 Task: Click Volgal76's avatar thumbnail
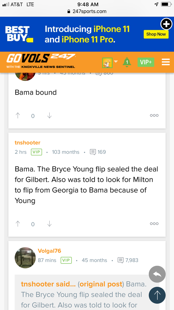(x=25, y=258)
